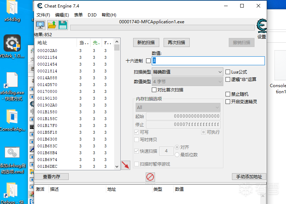
Task: Open the ConsoleAp... desktop folder
Action: pos(12,120)
